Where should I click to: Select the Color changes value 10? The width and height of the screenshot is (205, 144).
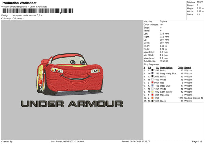[x=161, y=24]
